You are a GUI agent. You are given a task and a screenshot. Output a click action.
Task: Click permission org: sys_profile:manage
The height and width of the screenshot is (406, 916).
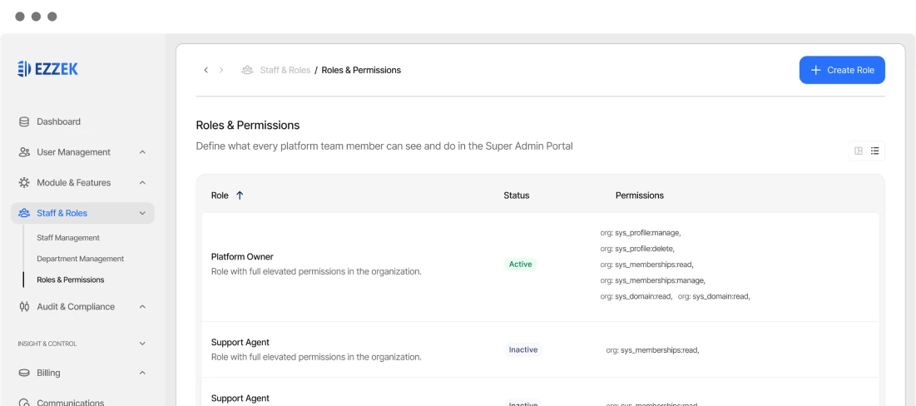[x=641, y=232]
